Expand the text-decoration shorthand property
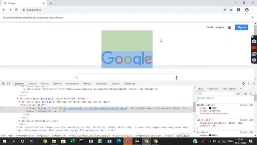 click(x=221, y=113)
